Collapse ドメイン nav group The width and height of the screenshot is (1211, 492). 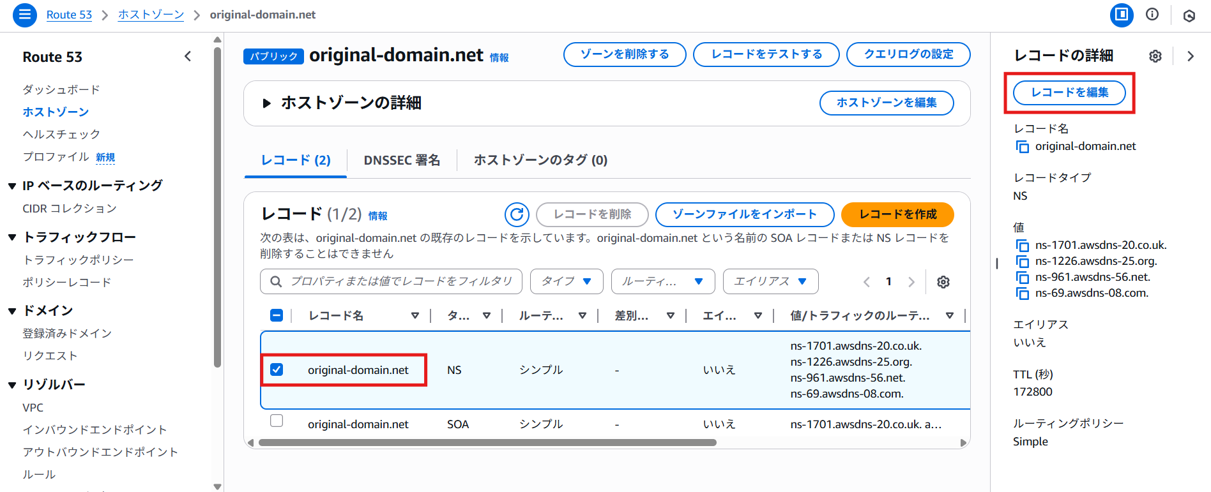coord(12,311)
